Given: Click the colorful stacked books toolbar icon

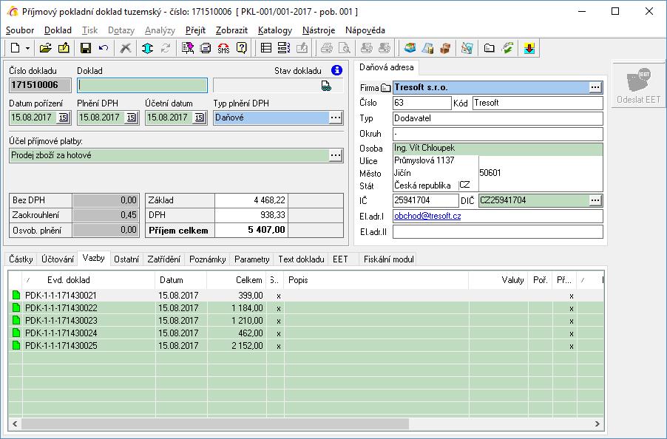Looking at the screenshot, I should 410,48.
